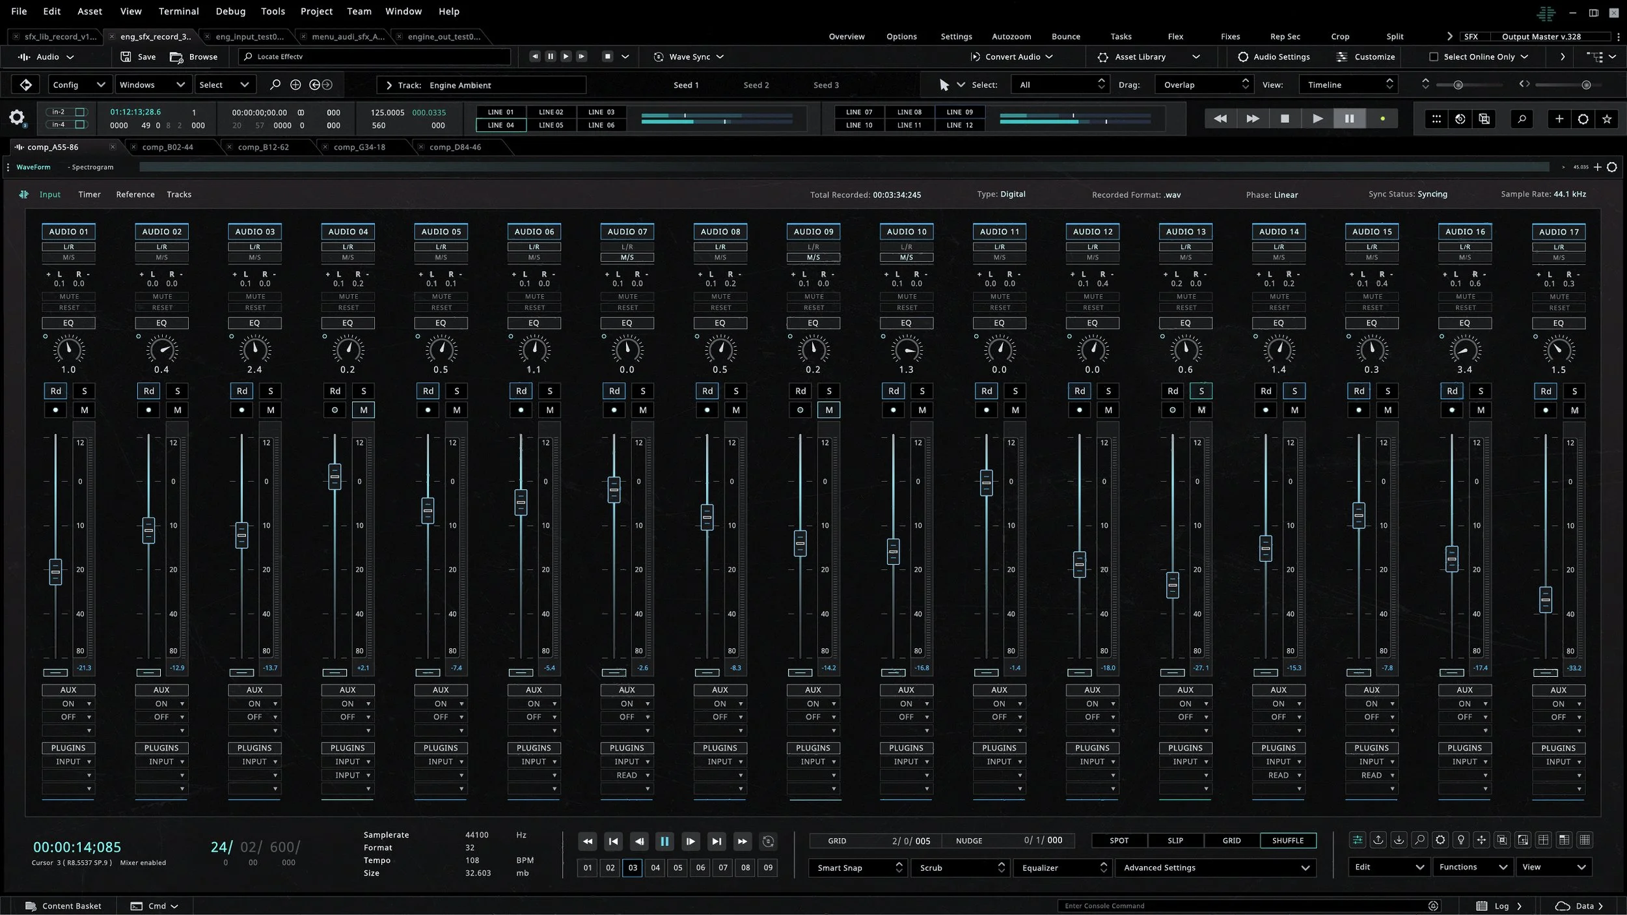Viewport: 1627px width, 915px height.
Task: Click the mixer sliders icon in bottom toolbar
Action: point(1357,840)
